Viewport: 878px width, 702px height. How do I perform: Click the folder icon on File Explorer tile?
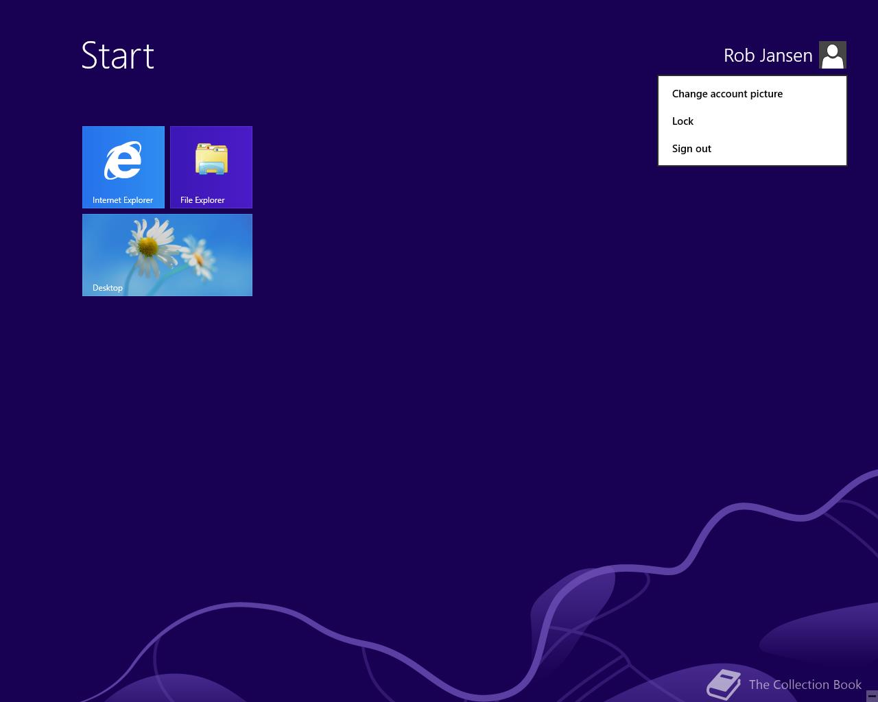click(211, 159)
